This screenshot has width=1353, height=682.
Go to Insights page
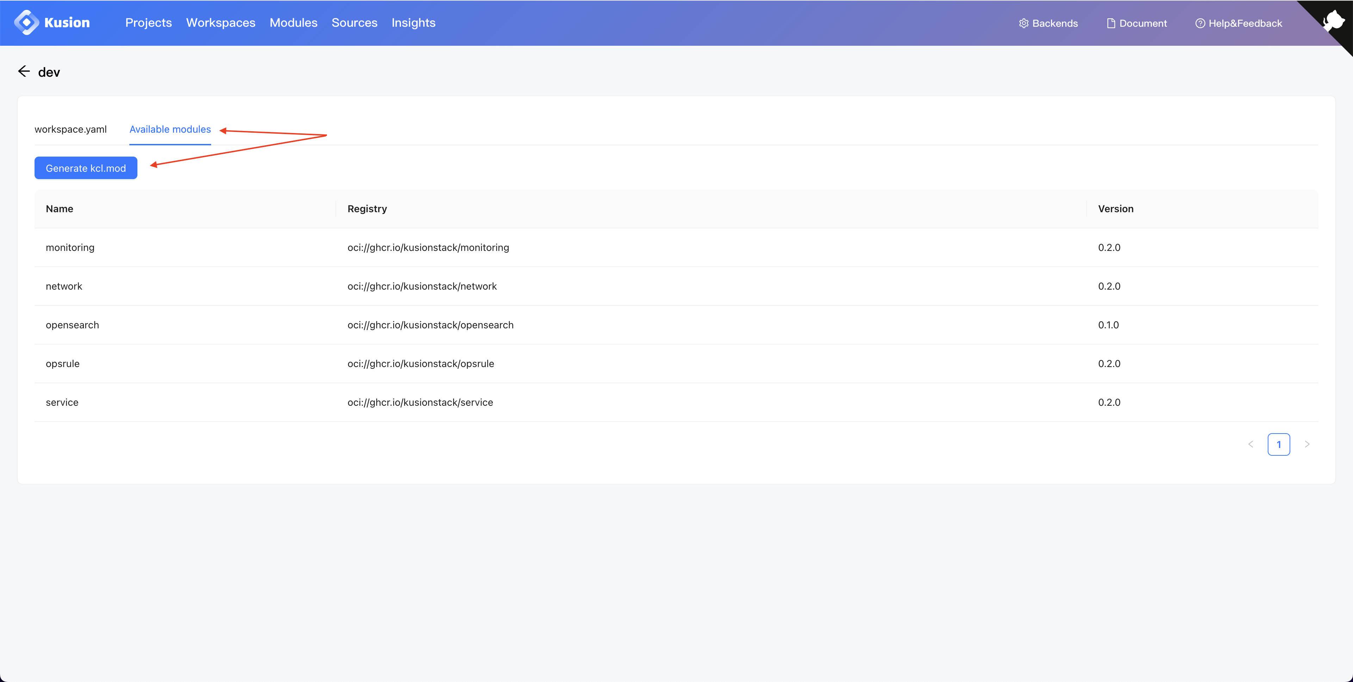pyautogui.click(x=413, y=23)
